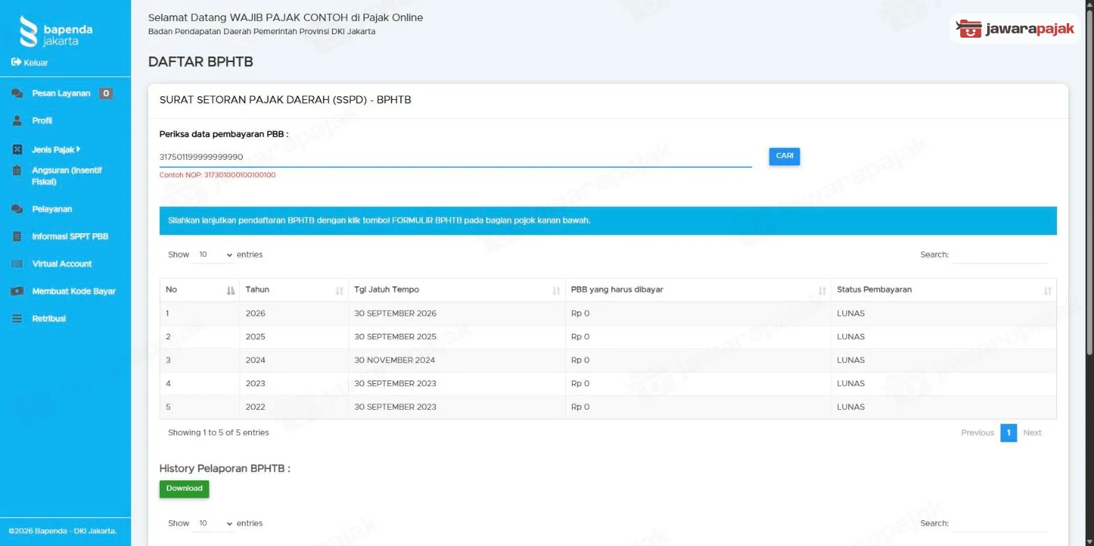
Task: Click the NOP number input field
Action: tap(456, 157)
